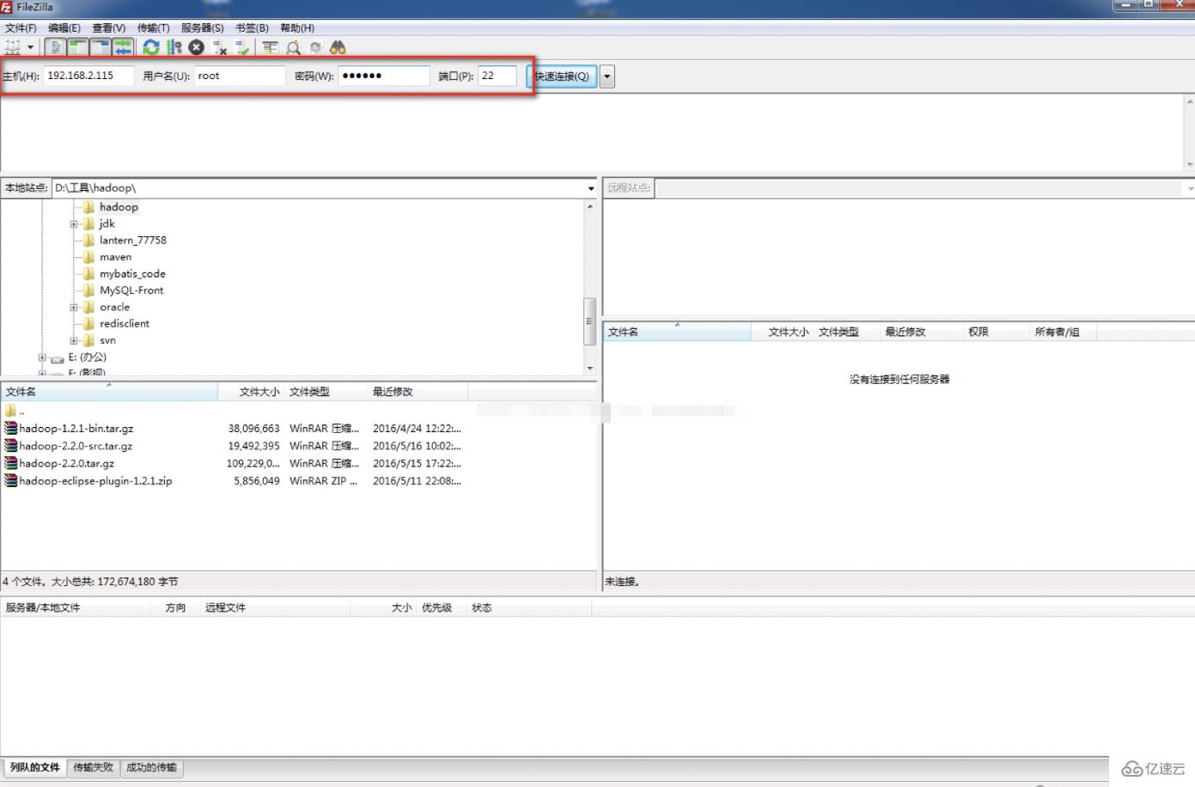1195x787 pixels.
Task: Open the 查看(V) menu
Action: tap(109, 28)
